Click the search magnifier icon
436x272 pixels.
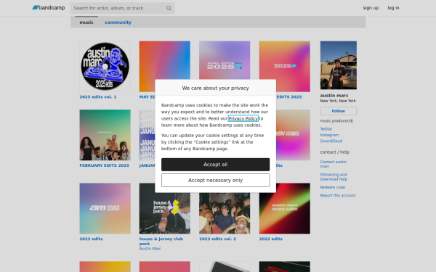click(x=169, y=8)
